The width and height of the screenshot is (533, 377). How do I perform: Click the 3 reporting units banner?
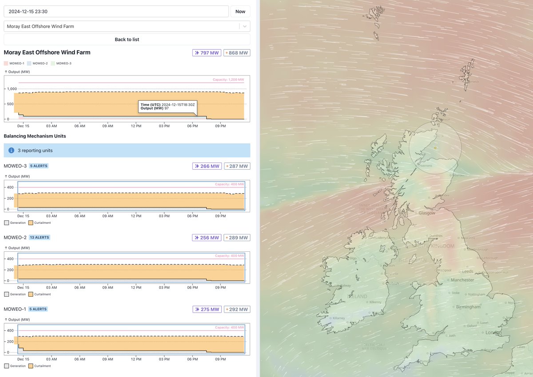(x=127, y=151)
